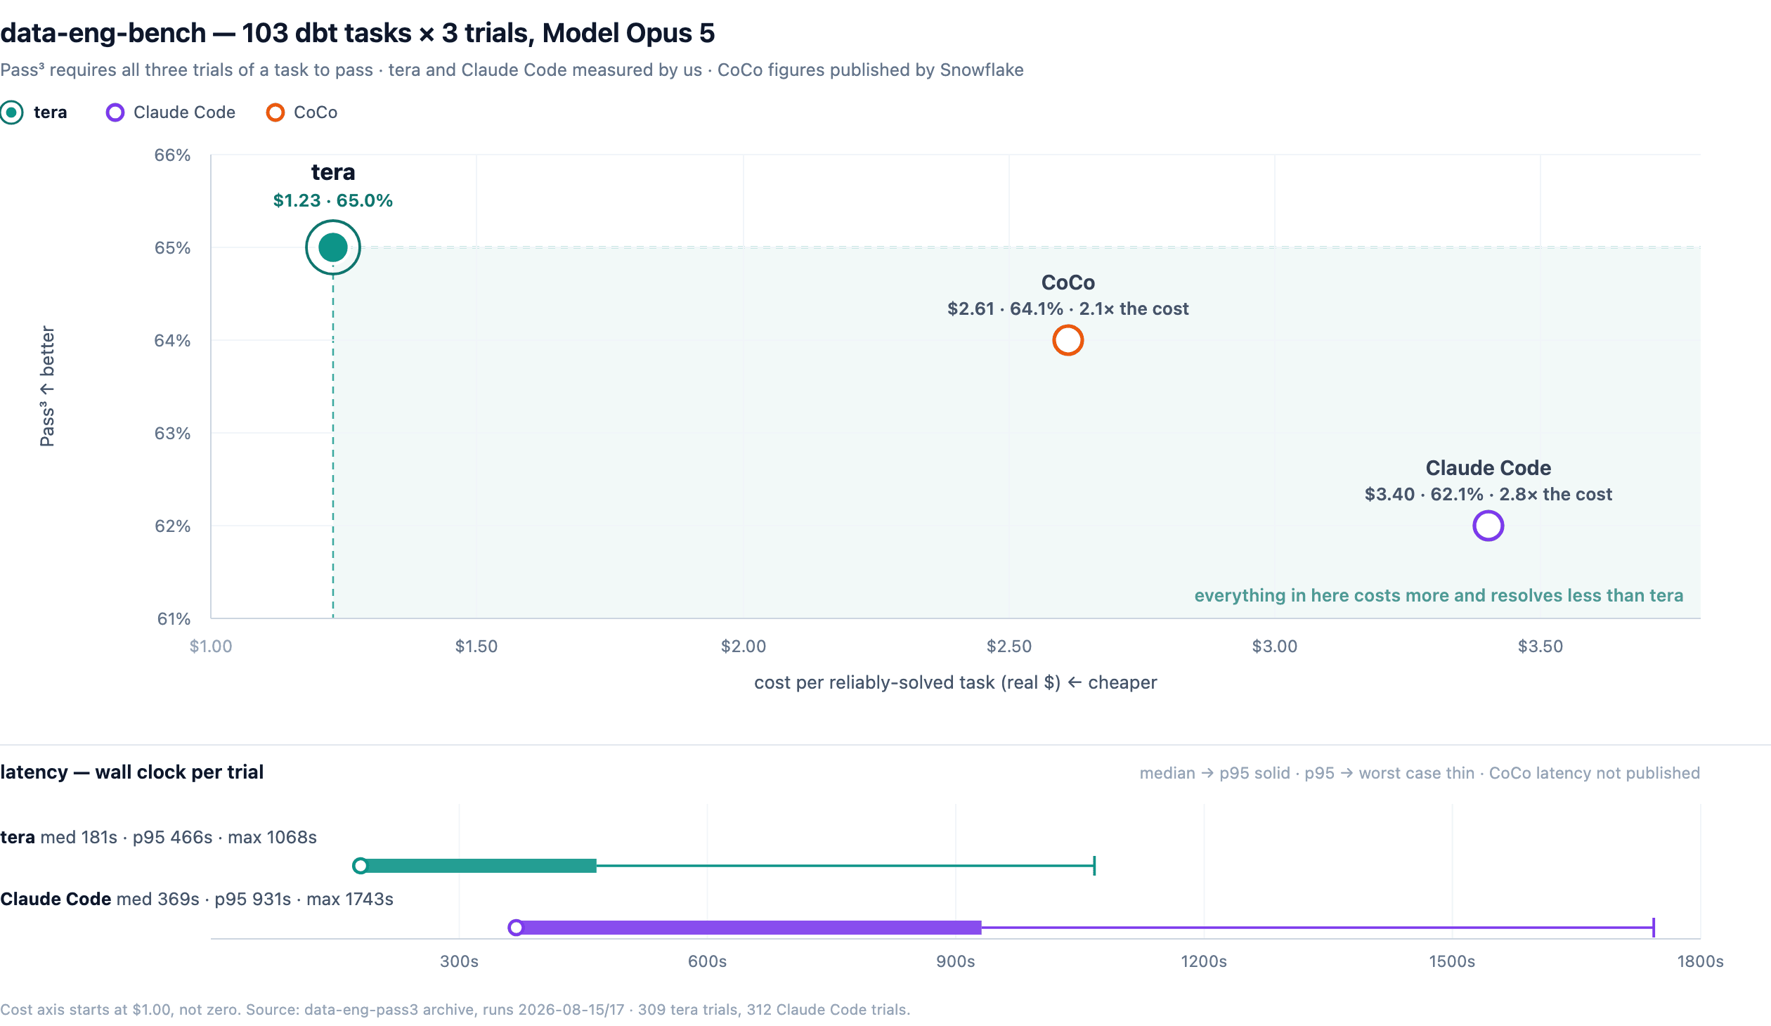Select the tera data point on the scatter plot
Image resolution: width=1771 pixels, height=1026 pixels.
(333, 247)
